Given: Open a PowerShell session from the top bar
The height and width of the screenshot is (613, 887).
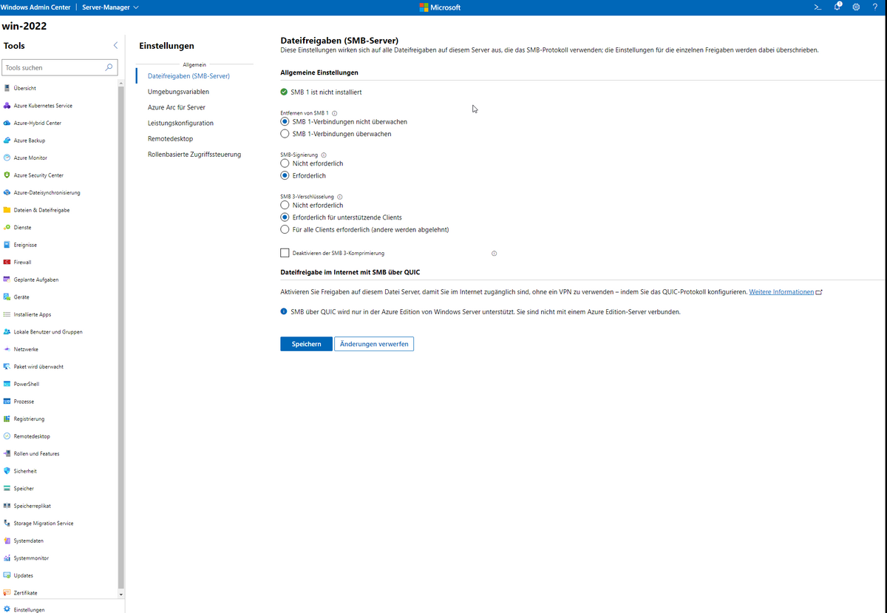Looking at the screenshot, I should [x=817, y=7].
